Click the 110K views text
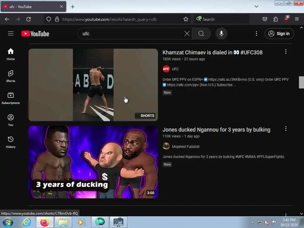This screenshot has height=228, width=304. point(171,136)
